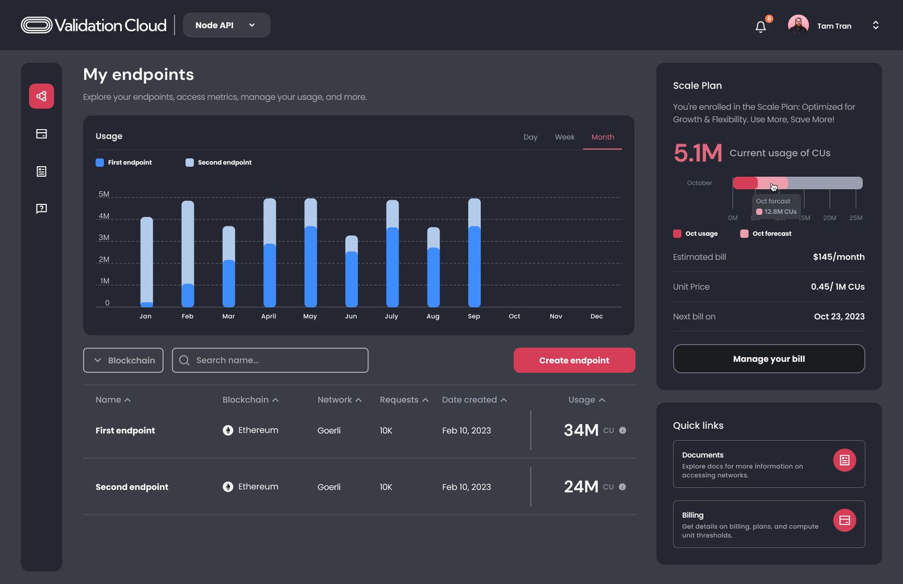Open the Documents list icon in sidebar
The height and width of the screenshot is (584, 903).
pos(41,171)
